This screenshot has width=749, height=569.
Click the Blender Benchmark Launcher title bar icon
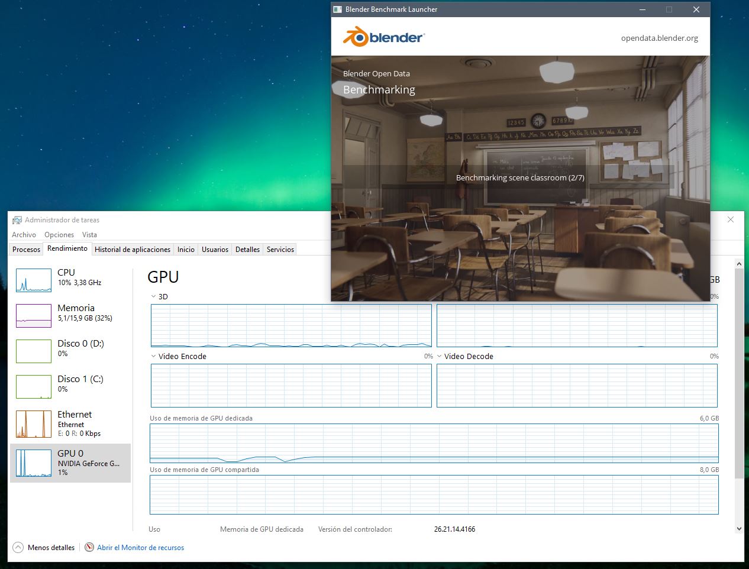click(x=338, y=9)
